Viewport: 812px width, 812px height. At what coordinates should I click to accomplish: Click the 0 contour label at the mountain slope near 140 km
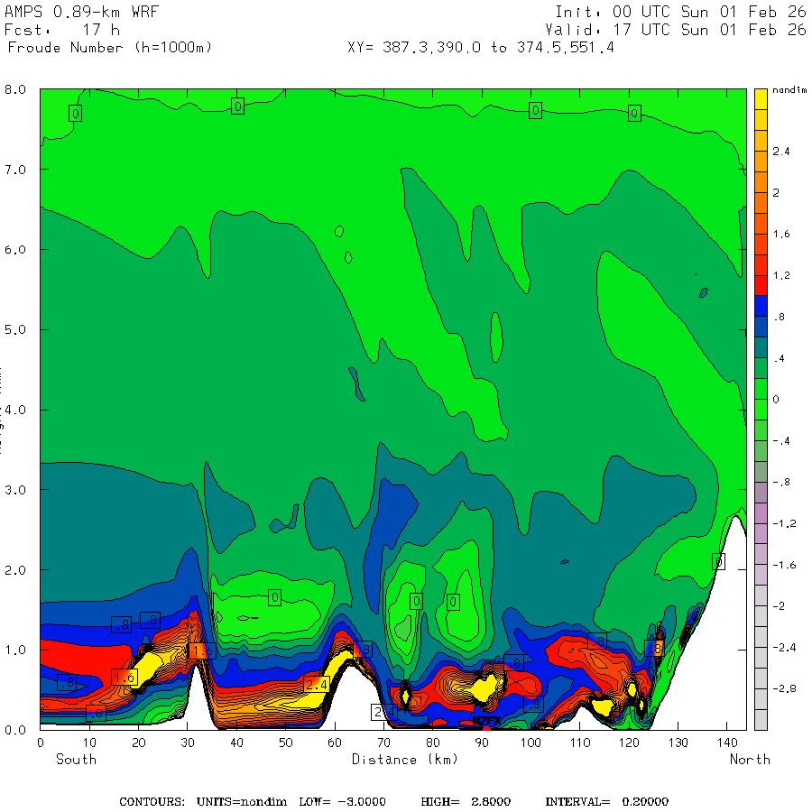(x=718, y=561)
